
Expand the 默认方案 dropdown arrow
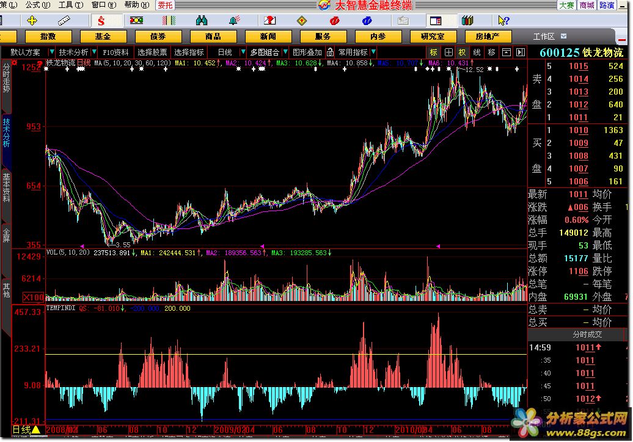51,52
